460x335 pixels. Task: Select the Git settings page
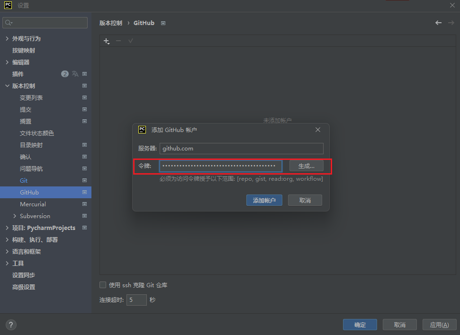coord(24,181)
